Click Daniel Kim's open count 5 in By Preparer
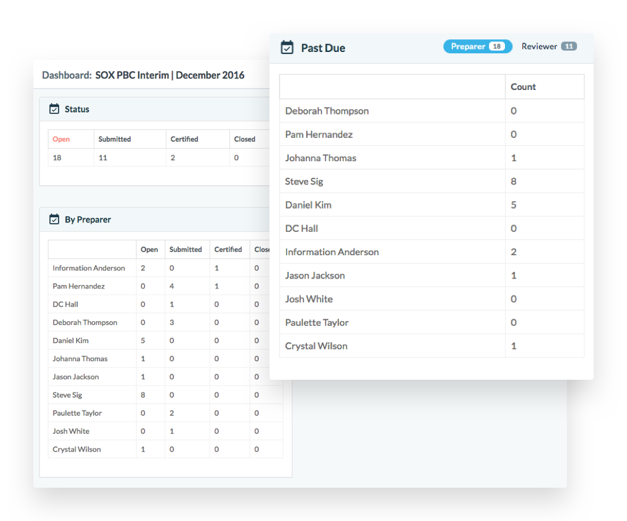Image resolution: width=627 pixels, height=521 pixels. click(143, 340)
